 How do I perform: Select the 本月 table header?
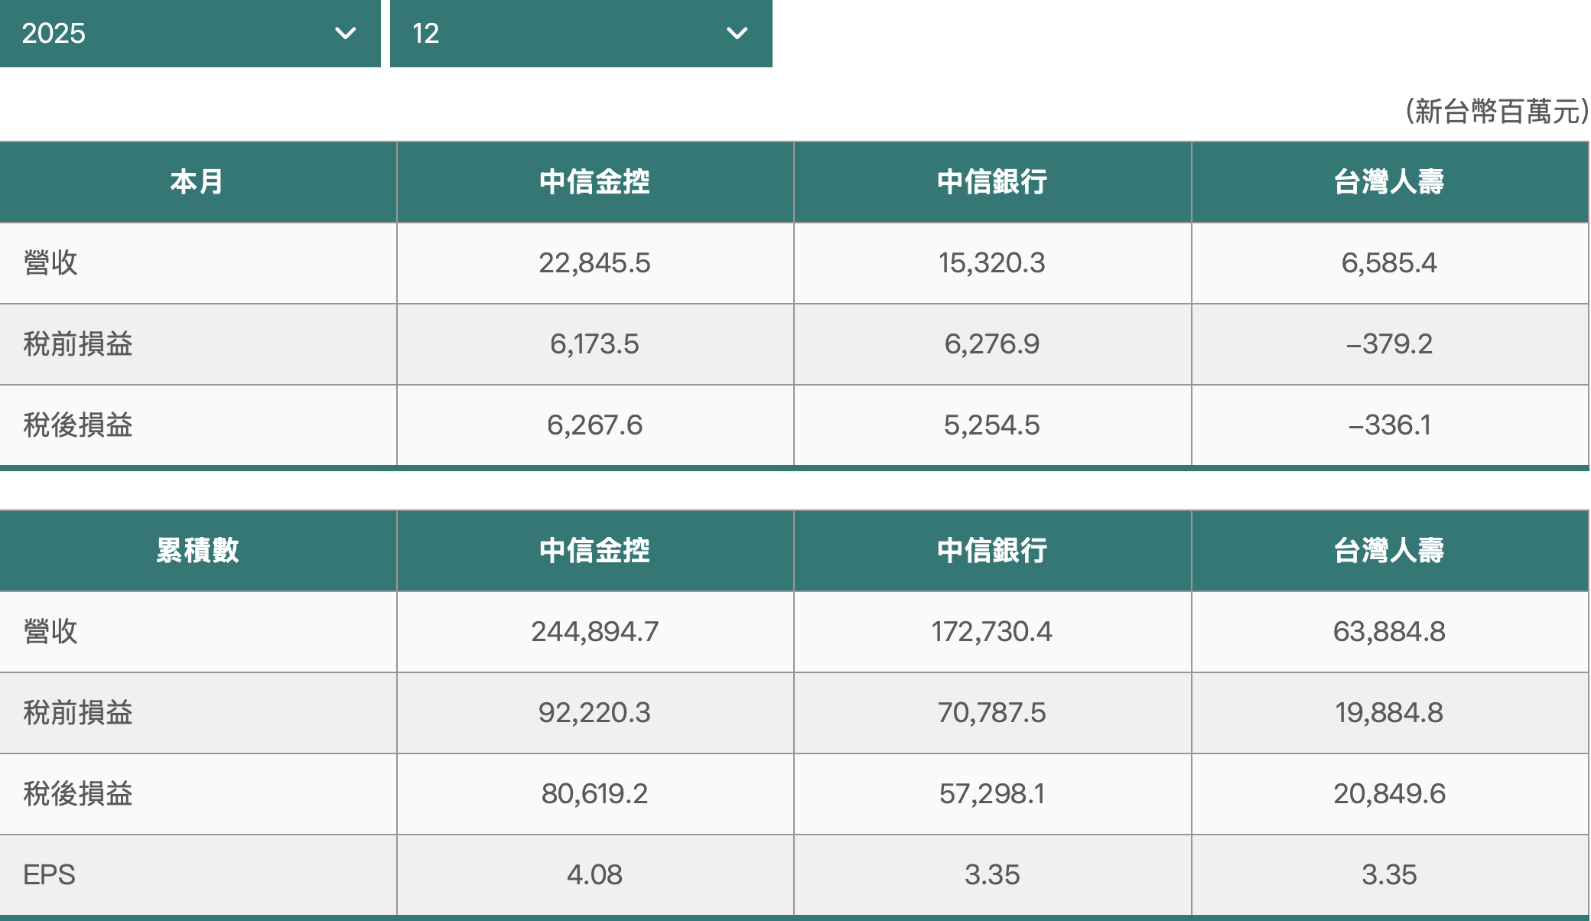pyautogui.click(x=197, y=181)
